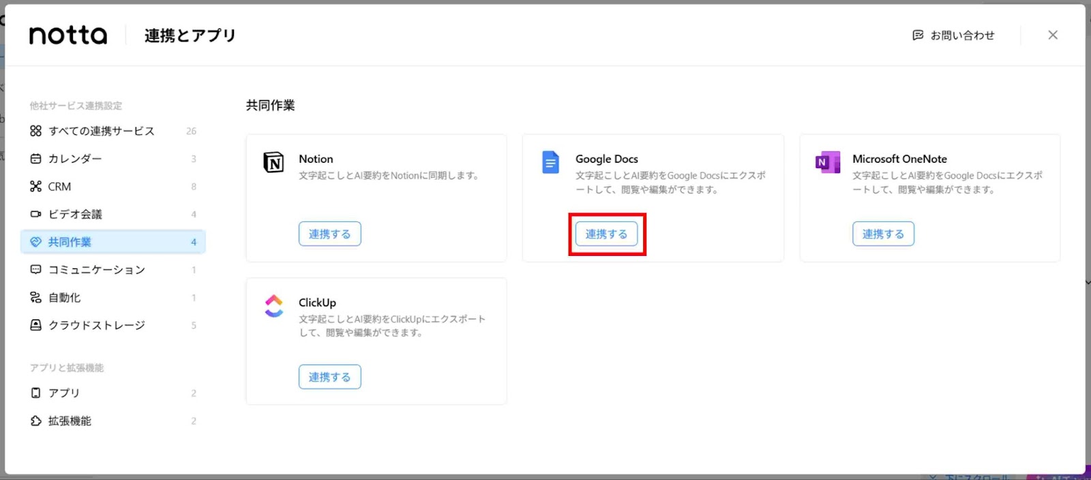This screenshot has height=480, width=1091.
Task: Click the Google Docs logo icon
Action: 550,163
